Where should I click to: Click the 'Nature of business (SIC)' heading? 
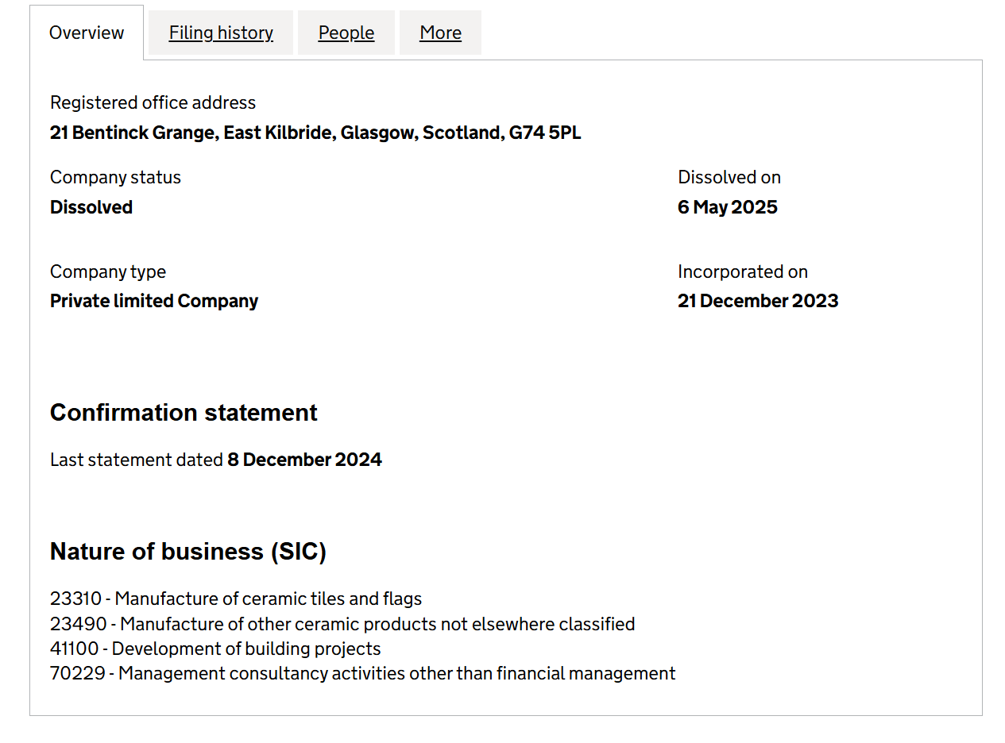tap(188, 552)
